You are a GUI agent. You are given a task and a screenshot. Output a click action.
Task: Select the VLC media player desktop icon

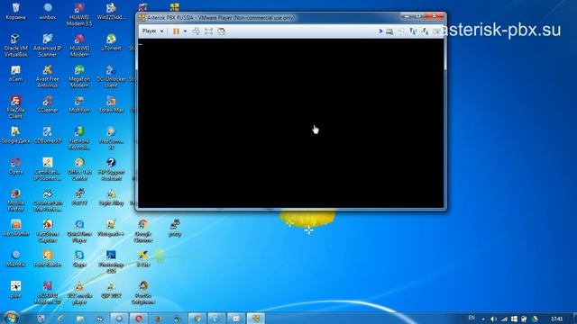pyautogui.click(x=79, y=292)
